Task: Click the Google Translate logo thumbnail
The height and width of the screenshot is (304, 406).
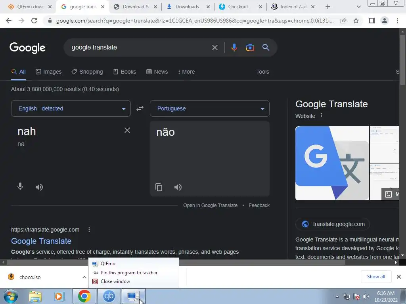Action: coord(332,163)
